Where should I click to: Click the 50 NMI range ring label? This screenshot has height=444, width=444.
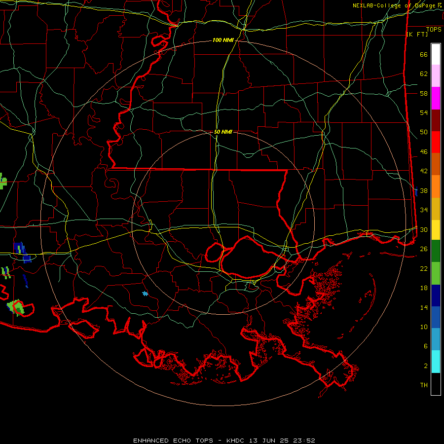click(223, 132)
